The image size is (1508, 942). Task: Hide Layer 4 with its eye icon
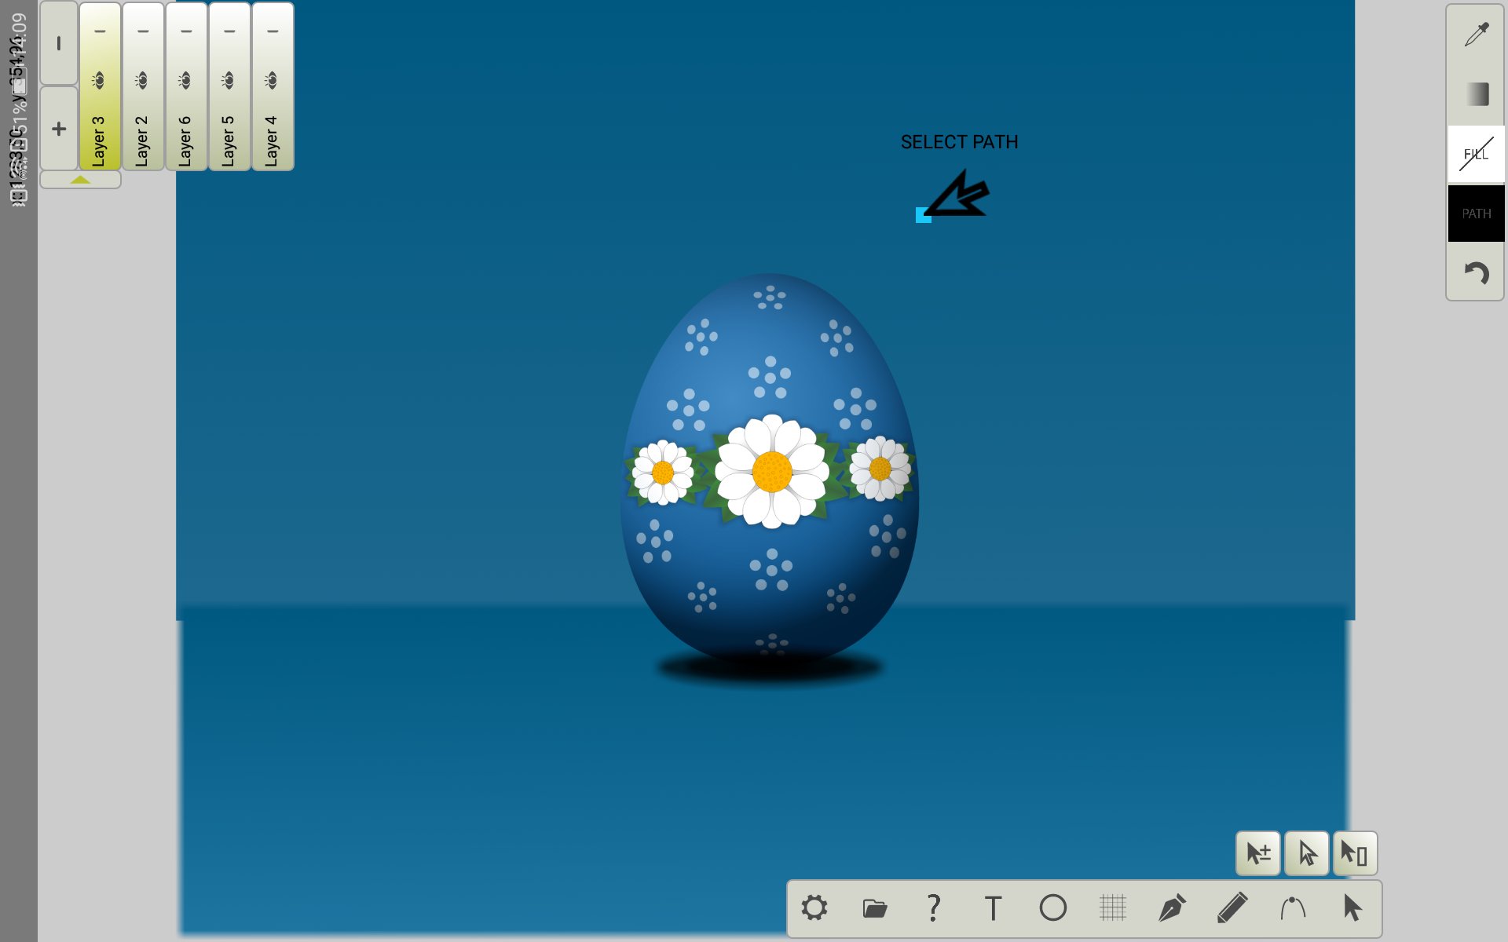(x=273, y=78)
